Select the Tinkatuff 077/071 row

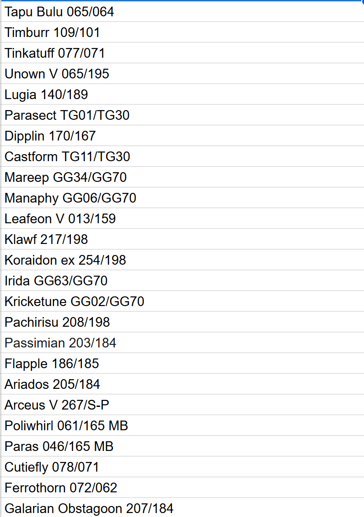point(55,53)
